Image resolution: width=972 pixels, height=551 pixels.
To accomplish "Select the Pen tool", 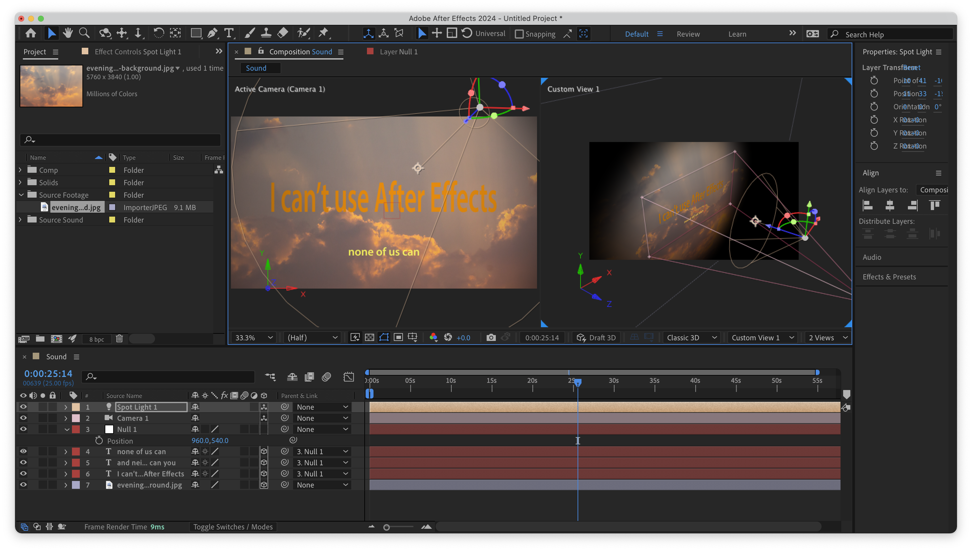I will pos(213,33).
